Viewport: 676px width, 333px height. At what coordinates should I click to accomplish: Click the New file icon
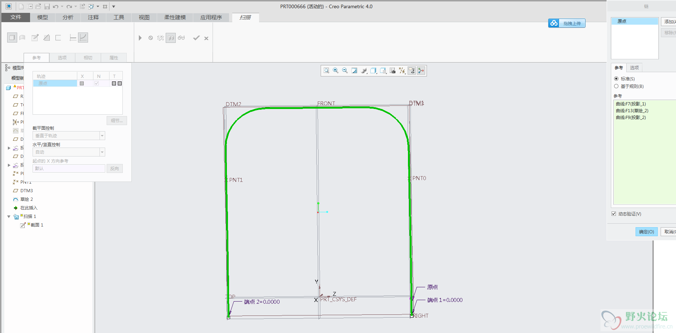coord(21,6)
